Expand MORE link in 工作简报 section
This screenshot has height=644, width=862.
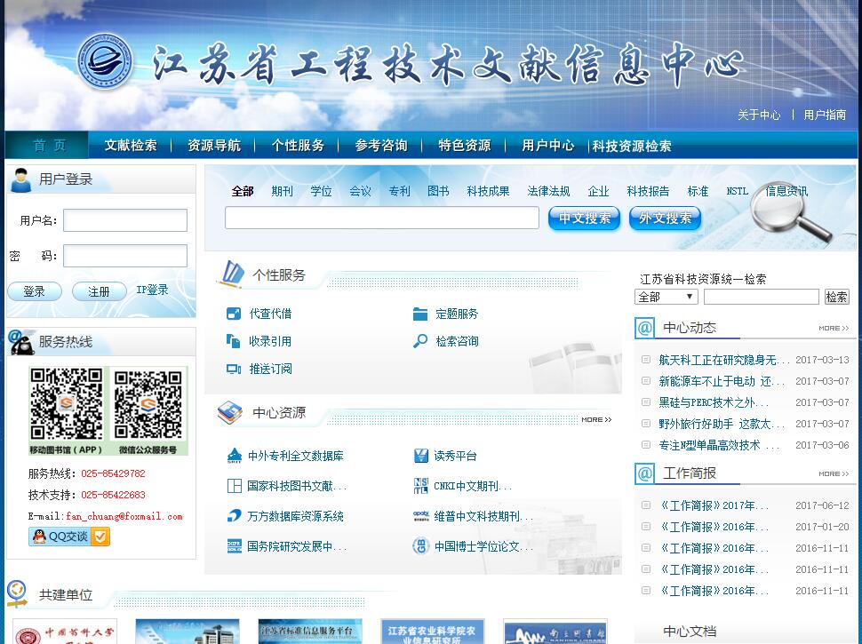(x=833, y=474)
